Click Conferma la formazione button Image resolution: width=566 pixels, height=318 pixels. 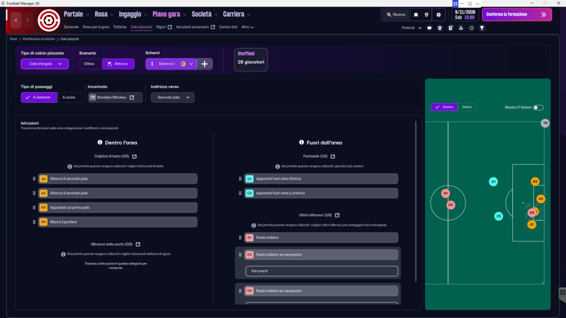point(516,14)
